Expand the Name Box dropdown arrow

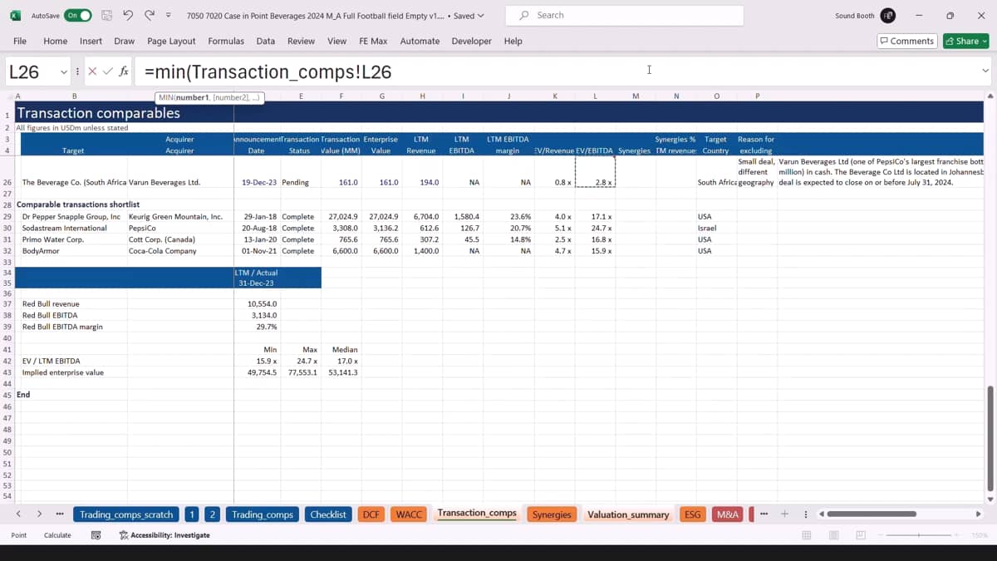64,71
